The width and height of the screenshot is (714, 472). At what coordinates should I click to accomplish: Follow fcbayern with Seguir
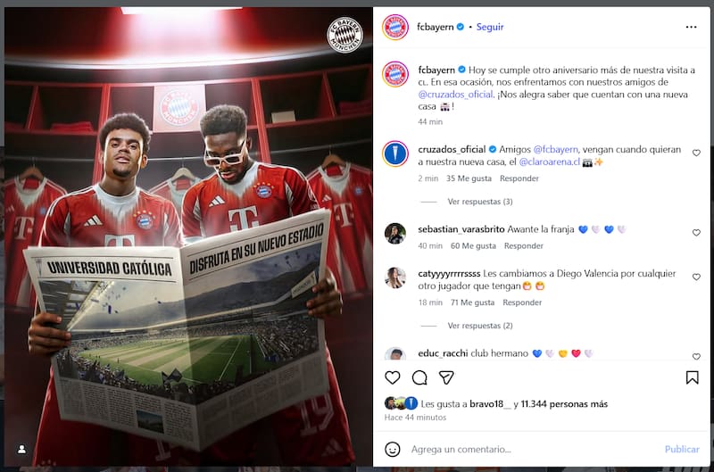tap(490, 27)
